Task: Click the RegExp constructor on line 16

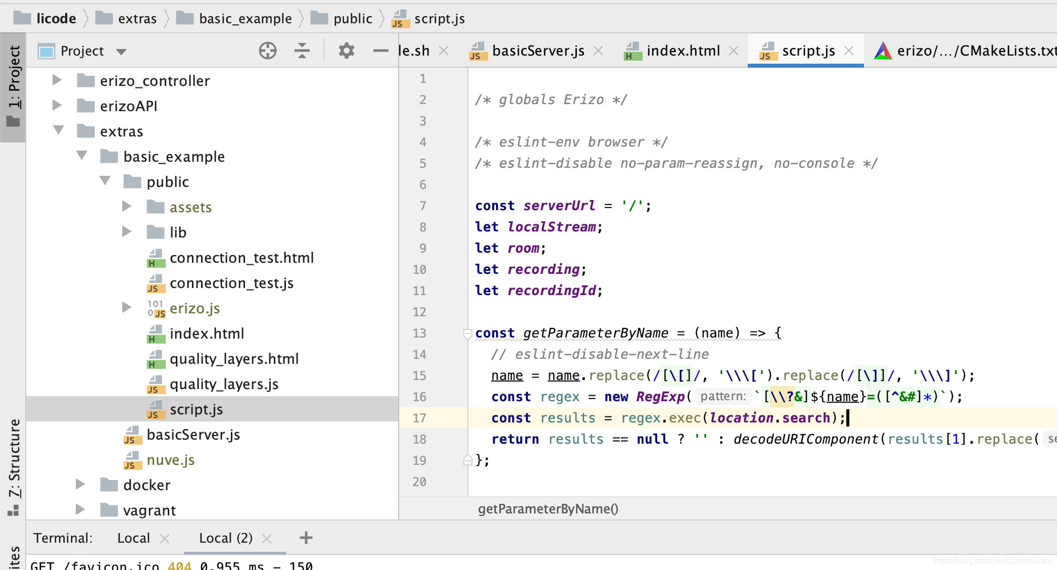Action: tap(660, 397)
